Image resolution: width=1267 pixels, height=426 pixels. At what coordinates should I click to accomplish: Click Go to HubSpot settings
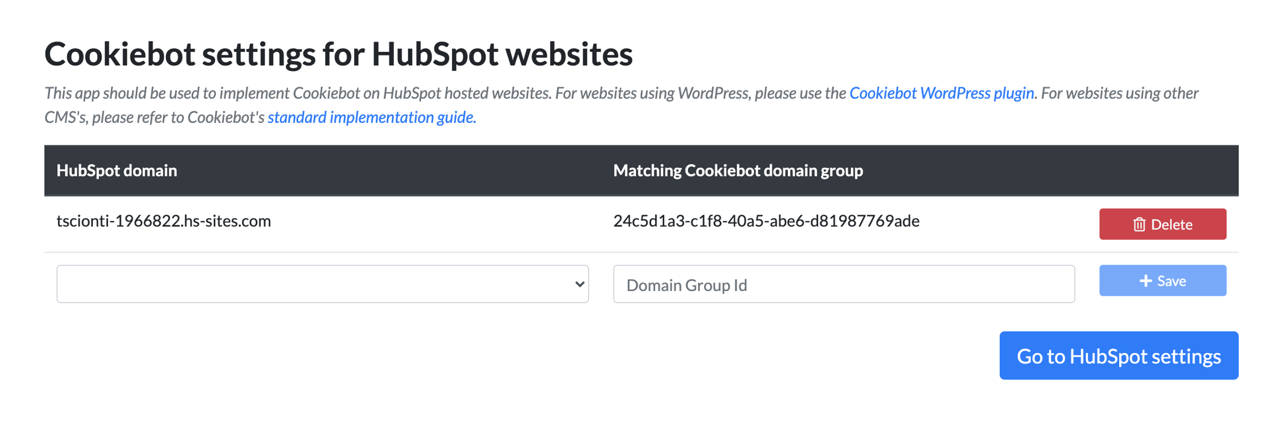pos(1119,356)
